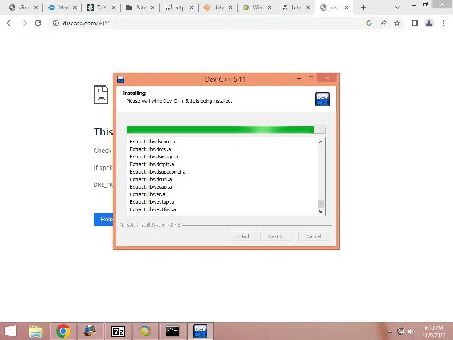
Task: Select 'Extract: libwdsimage.a' line
Action: (154, 157)
